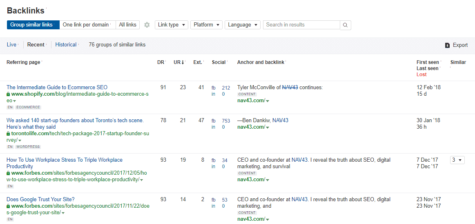Click the Referring page column header
Image resolution: width=475 pixels, height=224 pixels.
(23, 62)
